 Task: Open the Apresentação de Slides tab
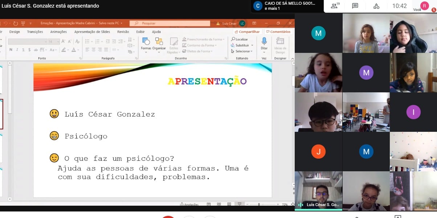(x=92, y=32)
